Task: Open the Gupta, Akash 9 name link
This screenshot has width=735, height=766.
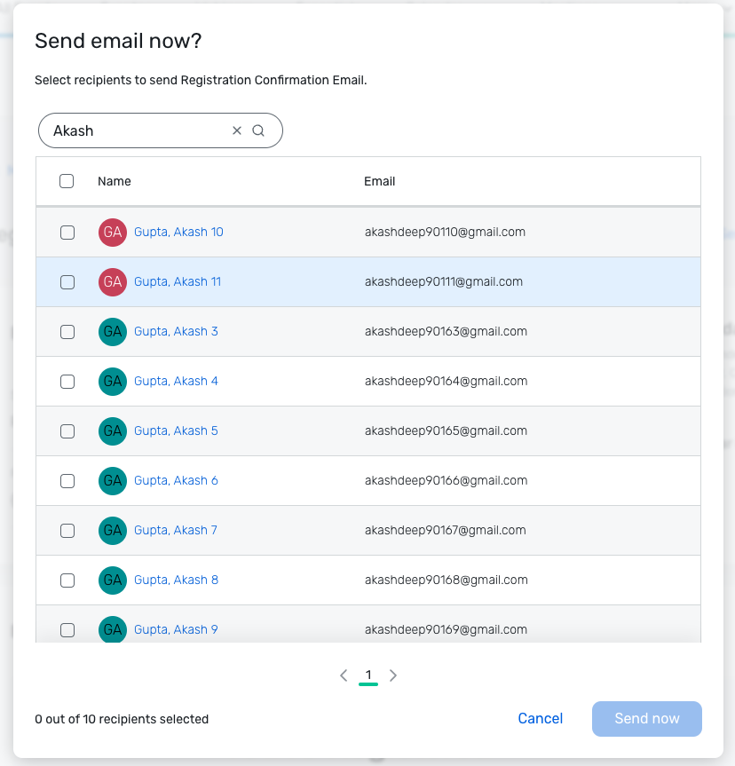Action: (176, 629)
